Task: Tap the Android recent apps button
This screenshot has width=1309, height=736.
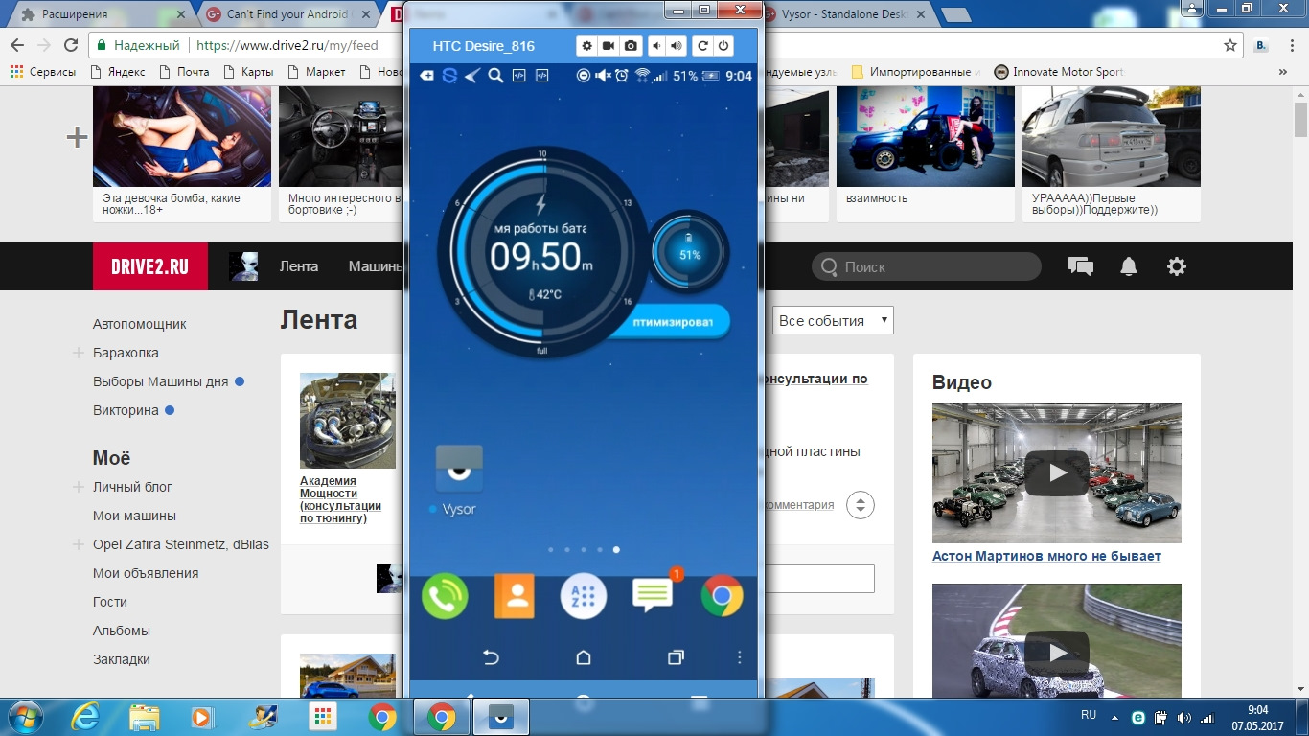Action: tap(676, 657)
